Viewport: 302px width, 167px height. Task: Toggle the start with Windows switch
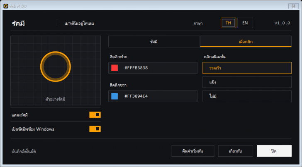point(95,129)
